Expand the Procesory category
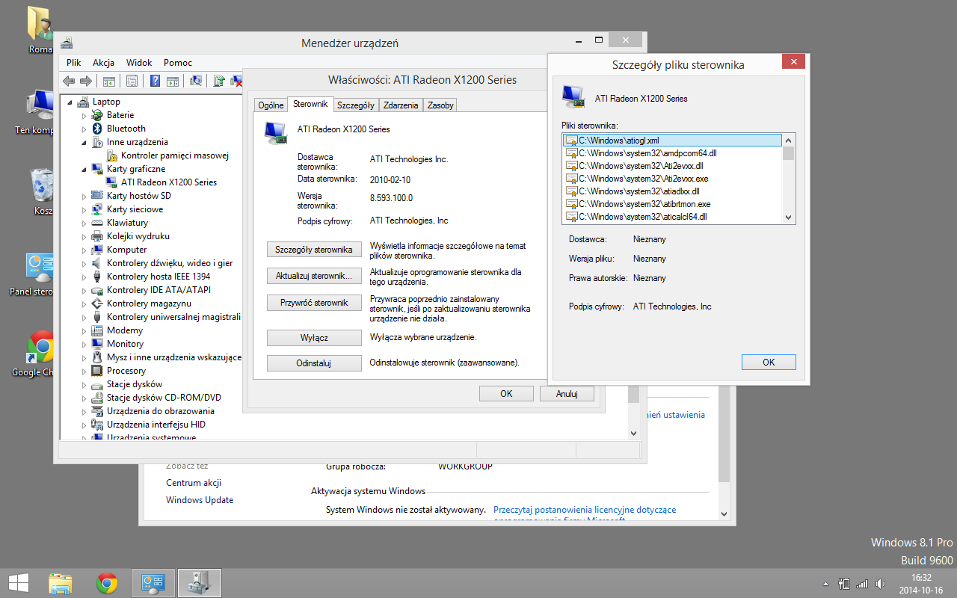This screenshot has width=957, height=598. 82,370
